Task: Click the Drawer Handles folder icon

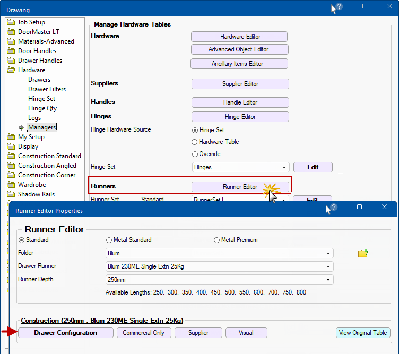Action: coord(11,61)
